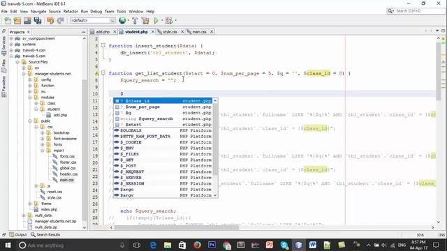Screen dimensions: 447x251
Task: Open the File menu
Action: pos(4,11)
